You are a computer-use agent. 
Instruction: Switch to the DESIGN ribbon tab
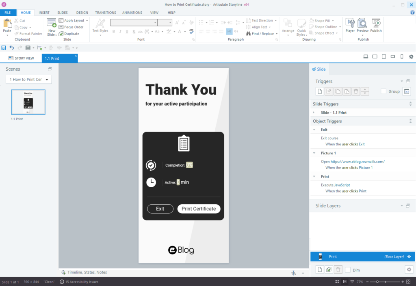click(x=82, y=13)
